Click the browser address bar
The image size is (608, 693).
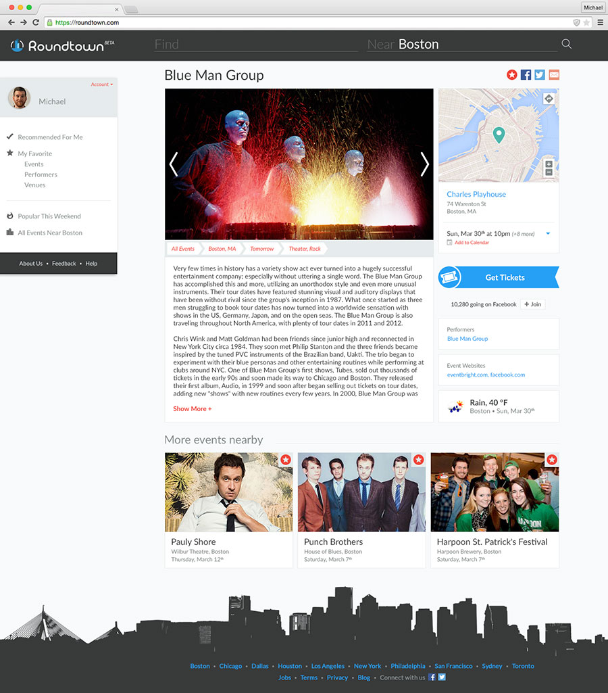coord(309,22)
